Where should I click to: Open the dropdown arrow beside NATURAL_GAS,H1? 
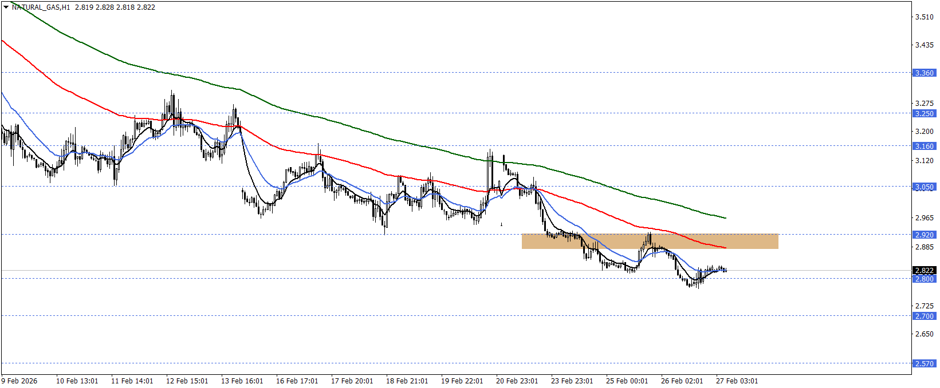pyautogui.click(x=6, y=7)
